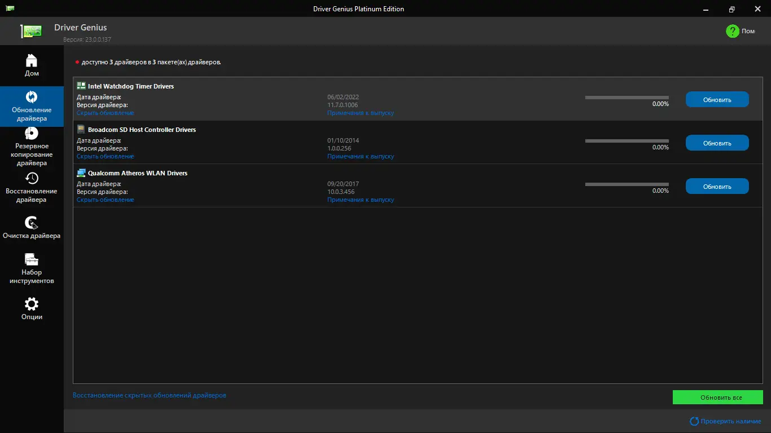
Task: Click the refresh icon beside Проверить наличие
Action: [x=694, y=421]
